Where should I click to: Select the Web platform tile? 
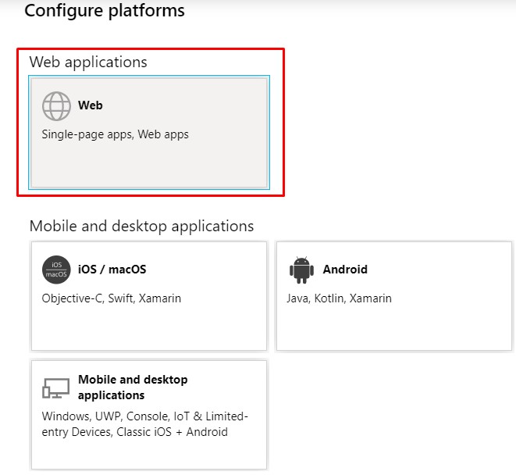tap(149, 132)
